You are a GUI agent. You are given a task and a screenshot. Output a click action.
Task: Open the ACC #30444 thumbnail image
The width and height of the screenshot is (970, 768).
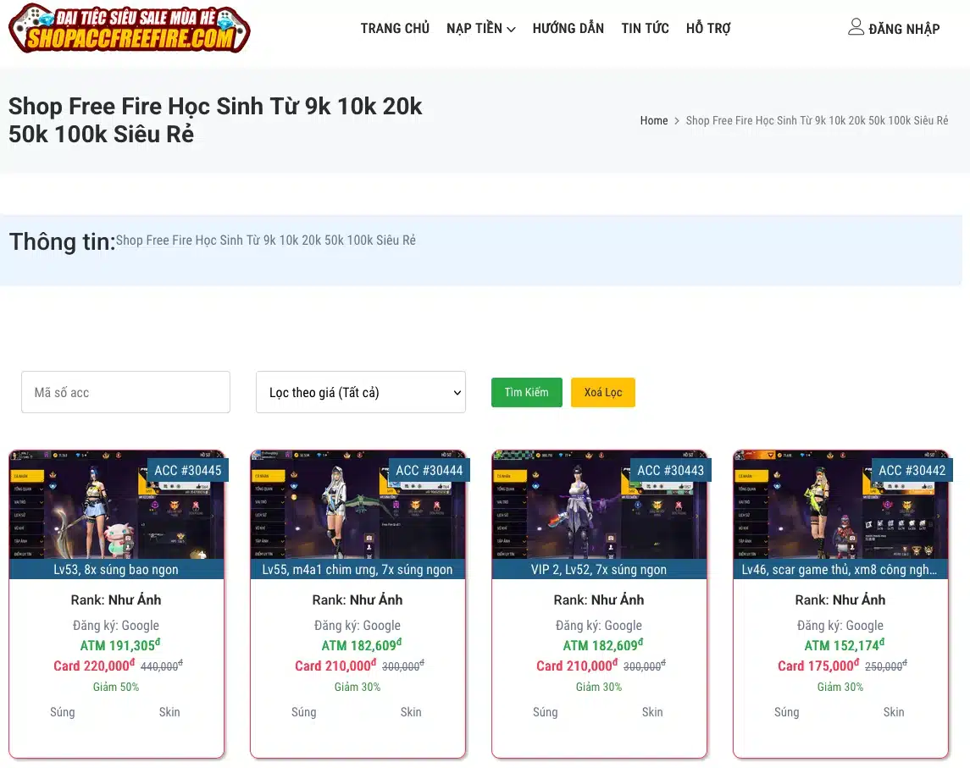[358, 506]
